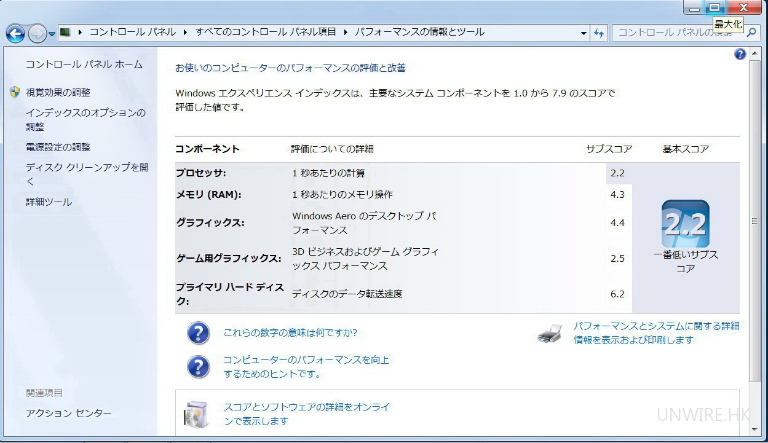
Task: Select すべてのコントロール パネル項目 in breadcrumb
Action: [266, 32]
